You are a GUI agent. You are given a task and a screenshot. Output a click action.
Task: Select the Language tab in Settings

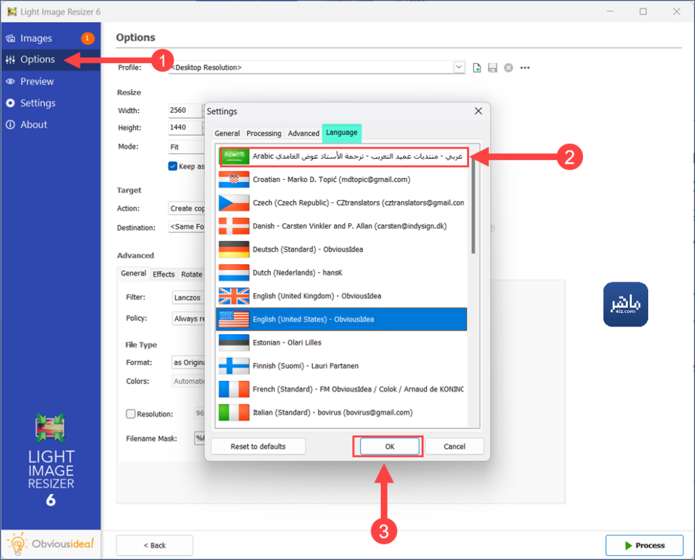point(342,132)
